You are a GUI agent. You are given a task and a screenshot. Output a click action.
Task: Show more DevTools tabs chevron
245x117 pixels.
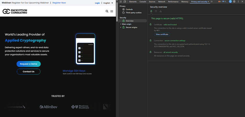(211, 2)
